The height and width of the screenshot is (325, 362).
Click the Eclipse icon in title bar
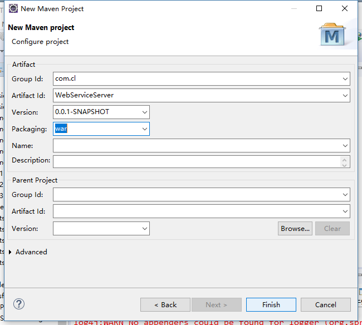(13, 8)
